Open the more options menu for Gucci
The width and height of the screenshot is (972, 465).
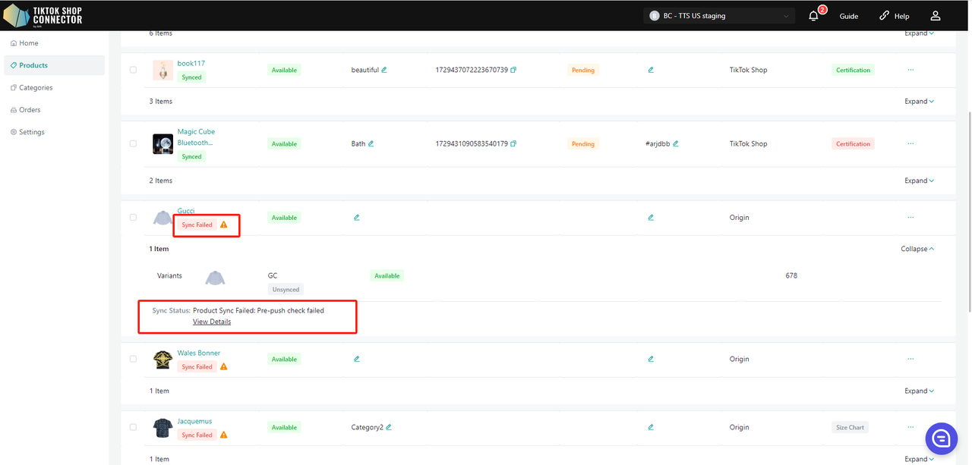pyautogui.click(x=910, y=218)
